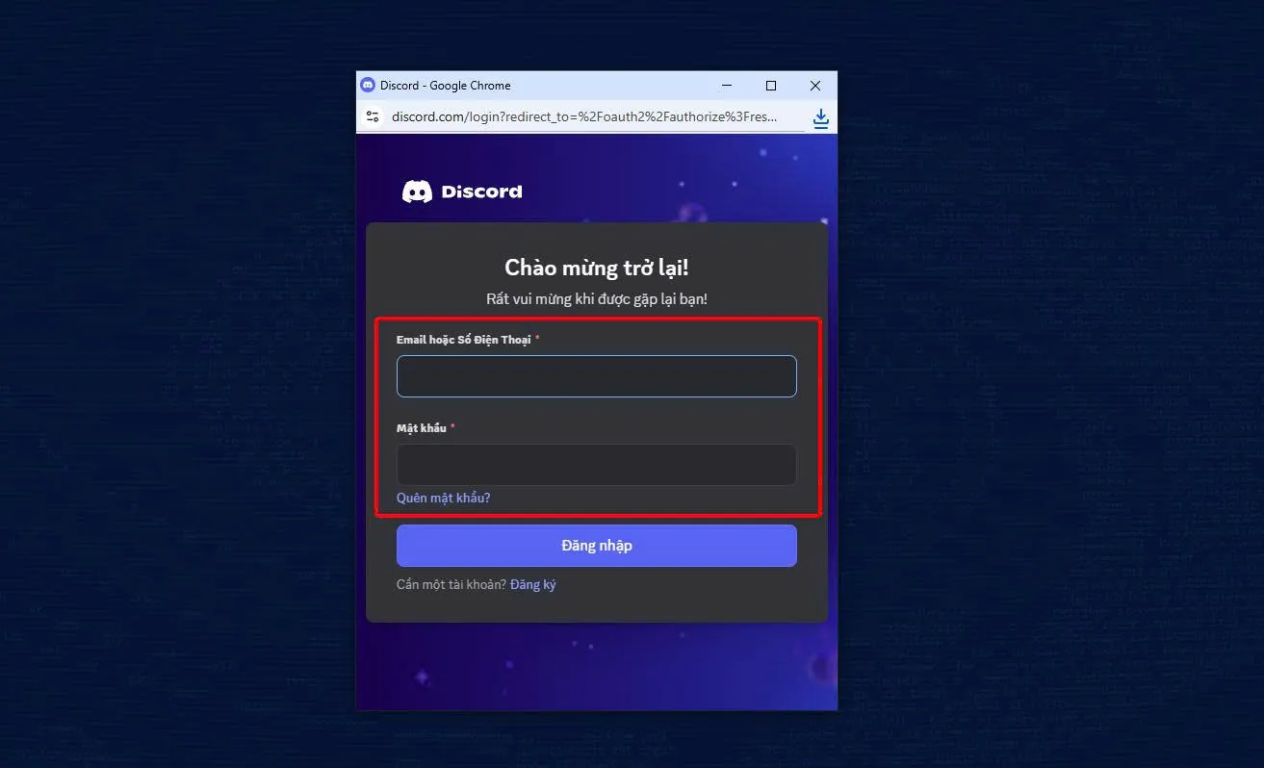Click the red highlighted login form area
The width and height of the screenshot is (1264, 768).
point(596,416)
